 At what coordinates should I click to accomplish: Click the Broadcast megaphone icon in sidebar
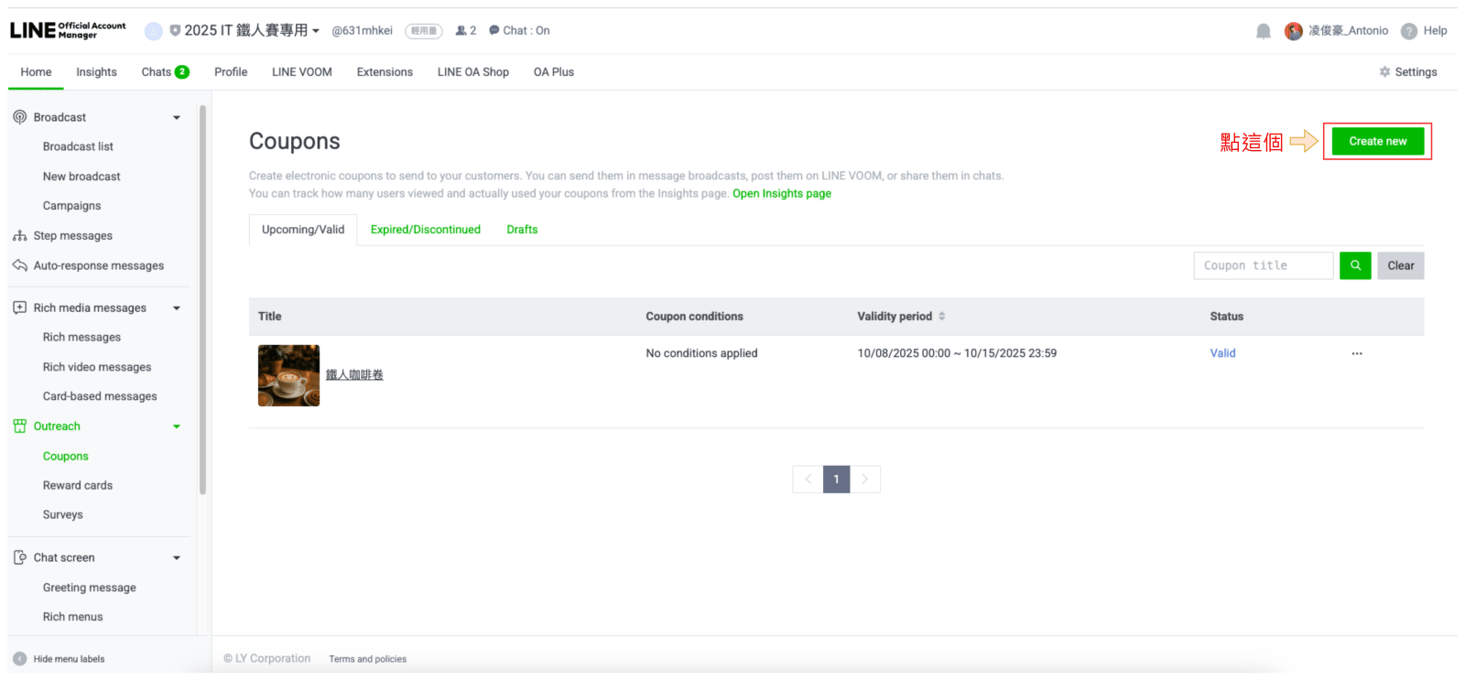point(19,117)
